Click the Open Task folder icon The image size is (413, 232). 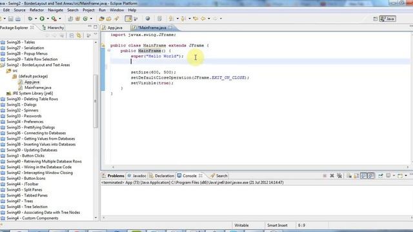coord(109,19)
